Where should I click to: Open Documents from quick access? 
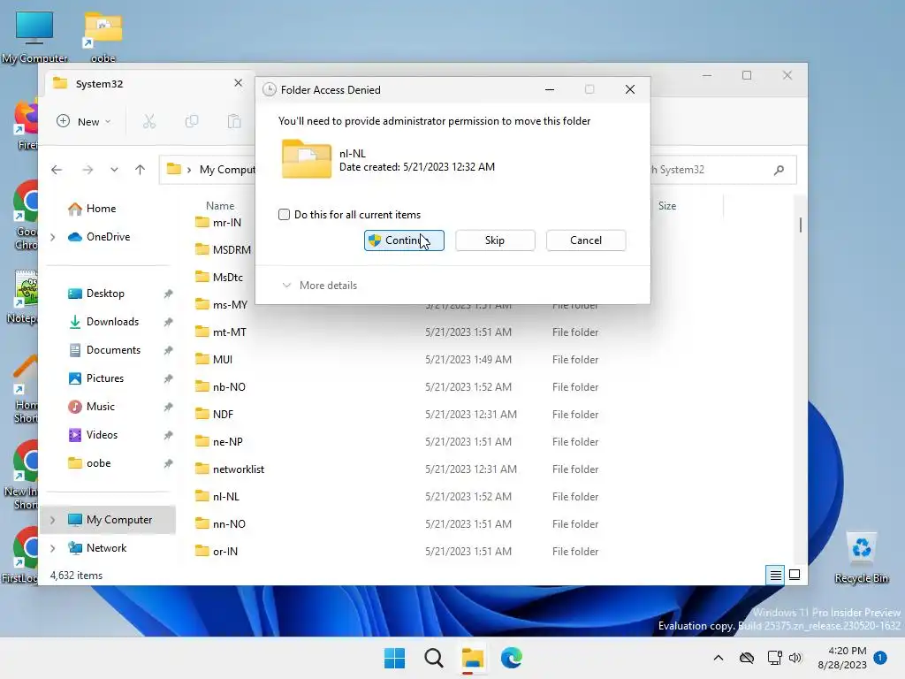click(104, 350)
